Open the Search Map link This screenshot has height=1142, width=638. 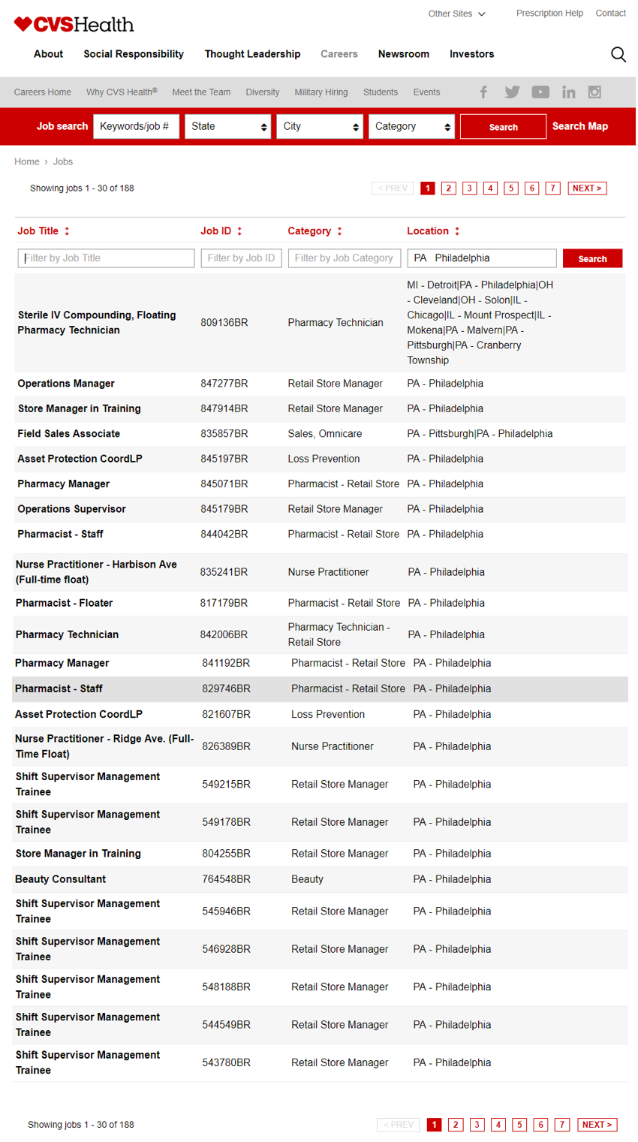[580, 126]
